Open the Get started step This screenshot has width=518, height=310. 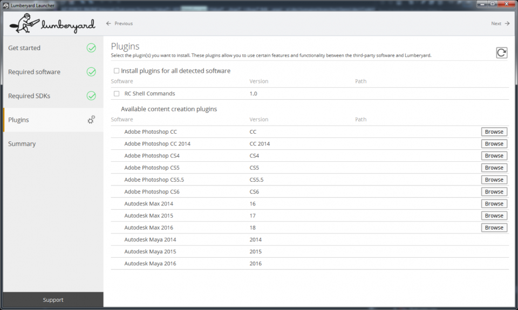click(x=53, y=48)
